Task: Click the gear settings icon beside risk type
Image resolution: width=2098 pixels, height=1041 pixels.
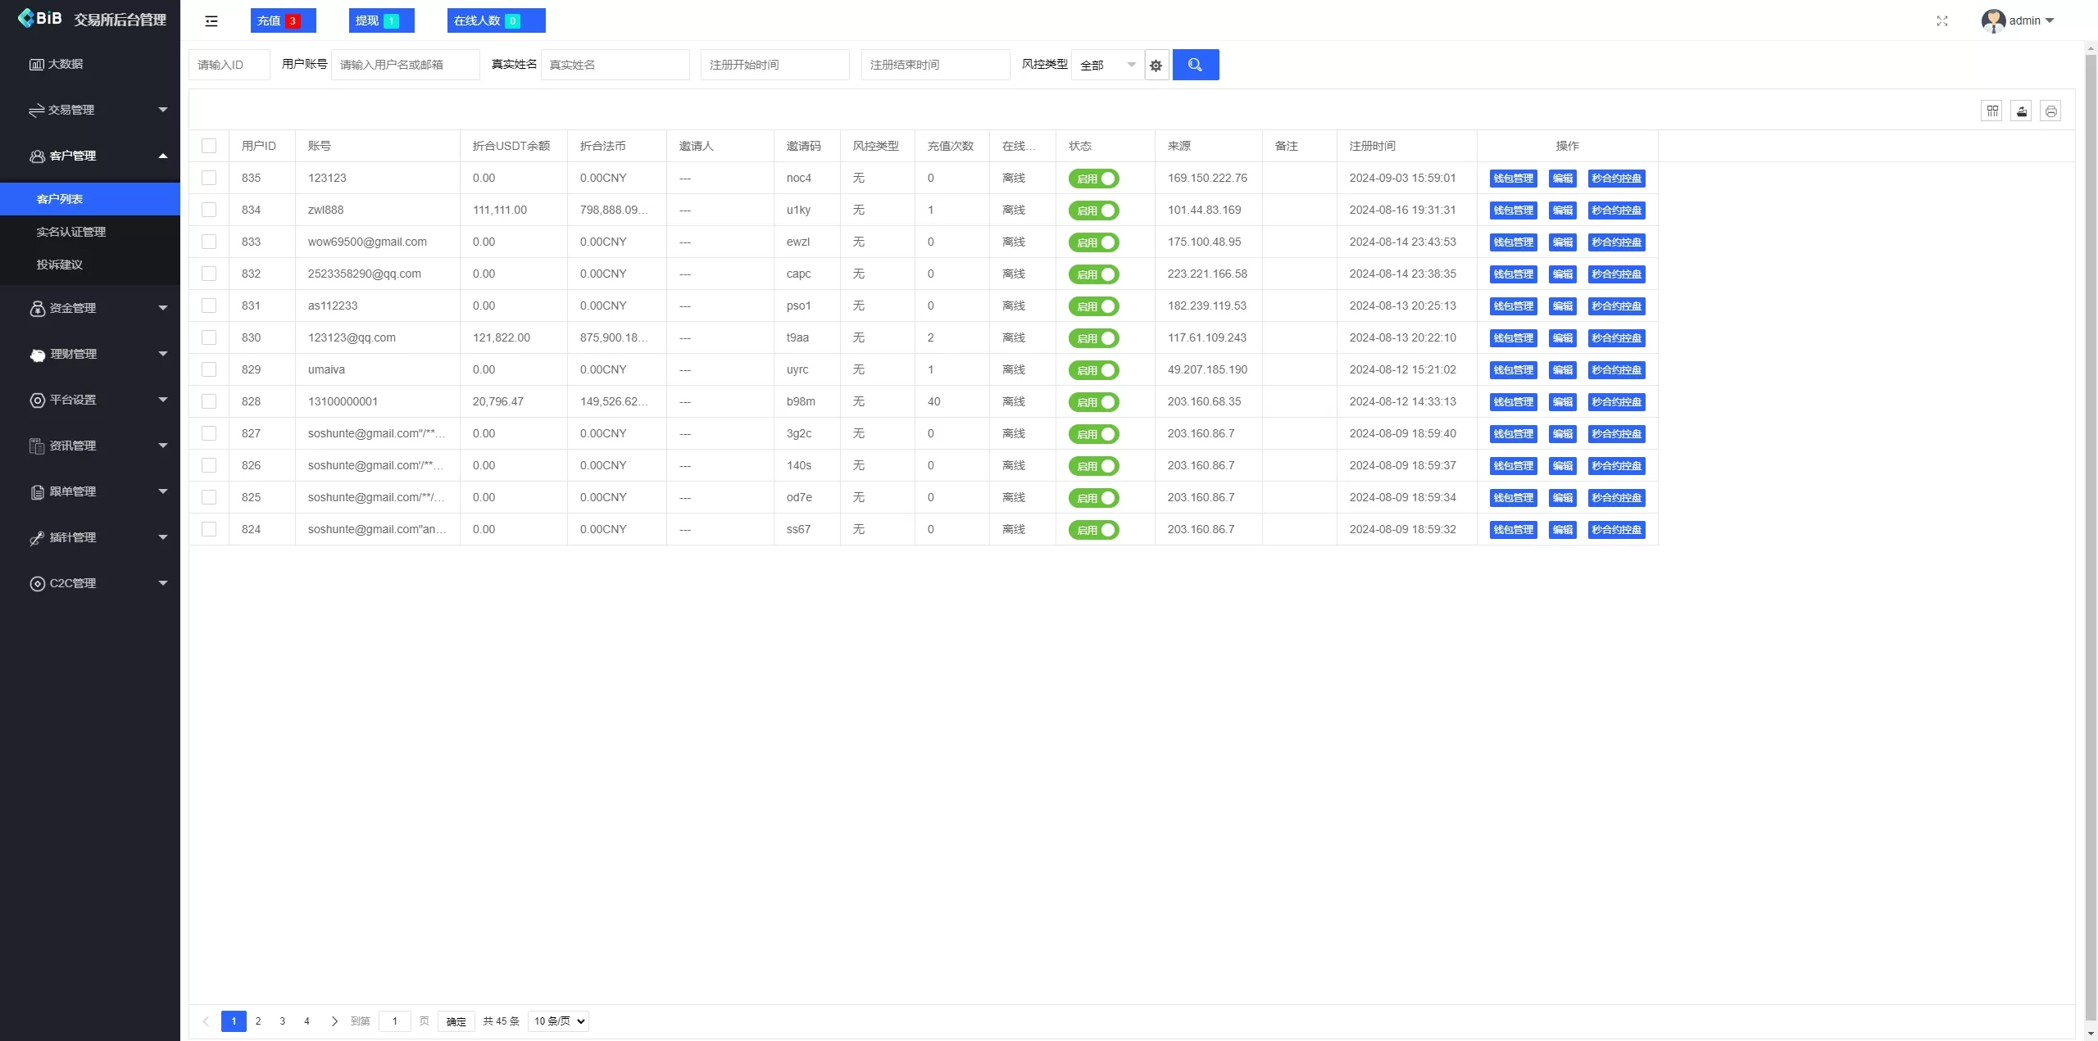Action: [x=1156, y=66]
